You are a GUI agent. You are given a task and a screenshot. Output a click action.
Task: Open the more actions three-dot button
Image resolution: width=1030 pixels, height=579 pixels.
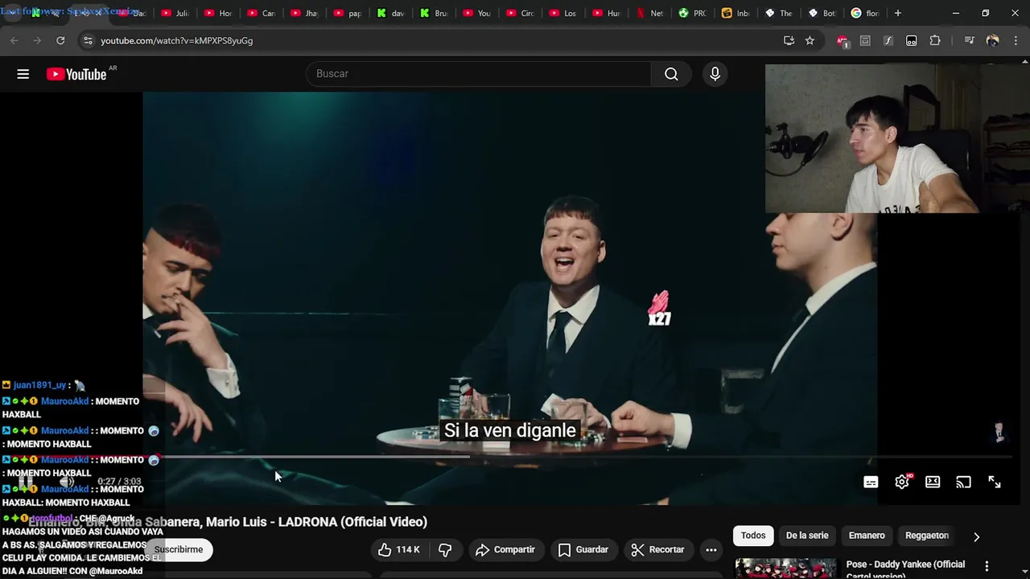point(711,550)
